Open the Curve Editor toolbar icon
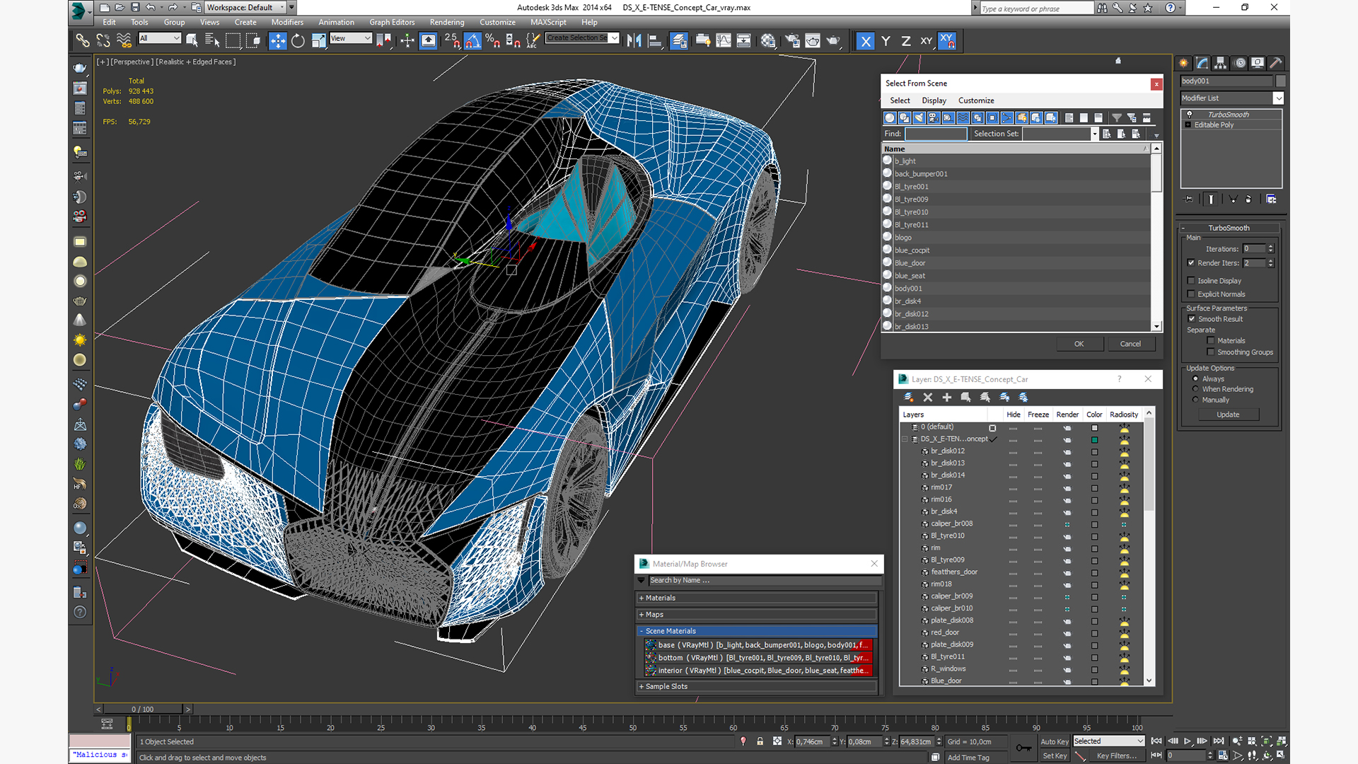 [x=723, y=41]
